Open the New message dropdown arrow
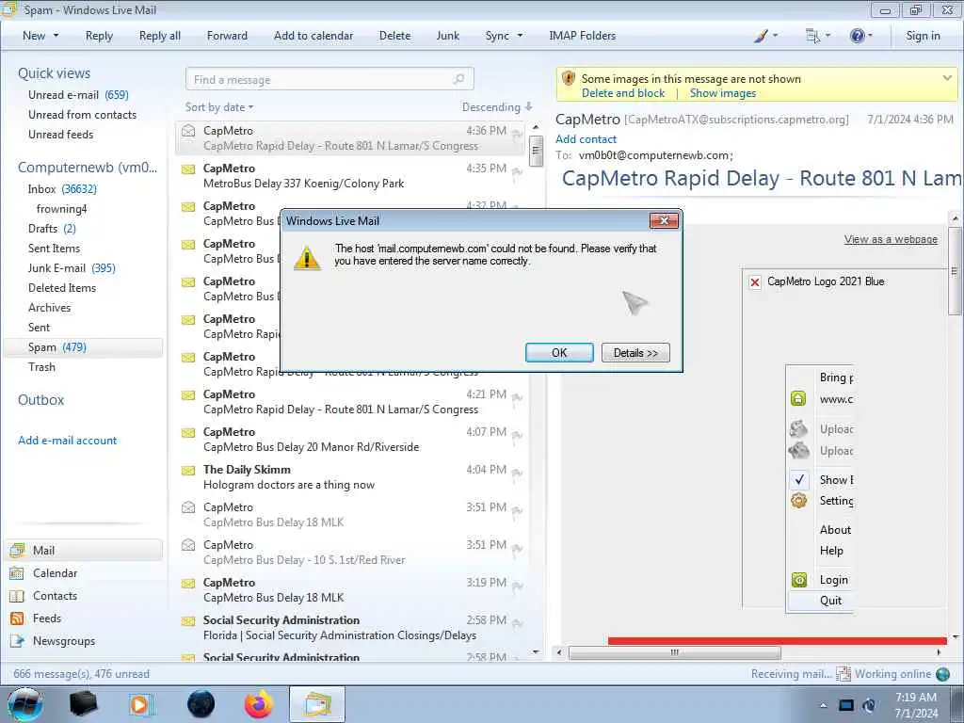The width and height of the screenshot is (964, 723). click(56, 36)
